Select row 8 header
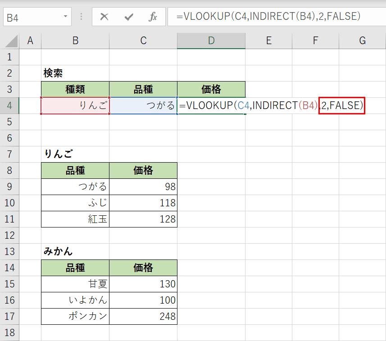Image resolution: width=386 pixels, height=341 pixels. pos(9,170)
